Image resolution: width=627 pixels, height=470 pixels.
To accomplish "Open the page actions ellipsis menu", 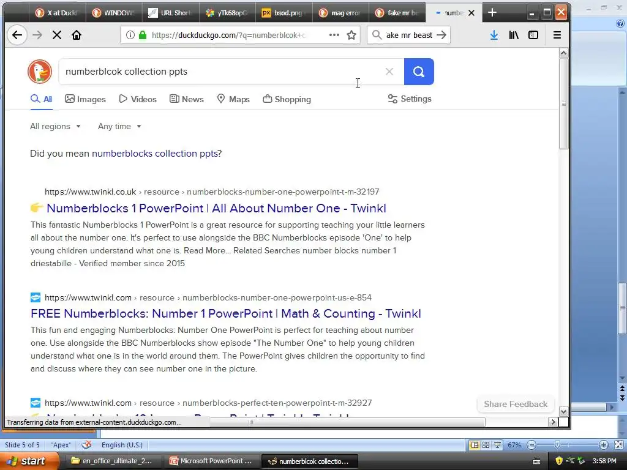I will tap(334, 35).
